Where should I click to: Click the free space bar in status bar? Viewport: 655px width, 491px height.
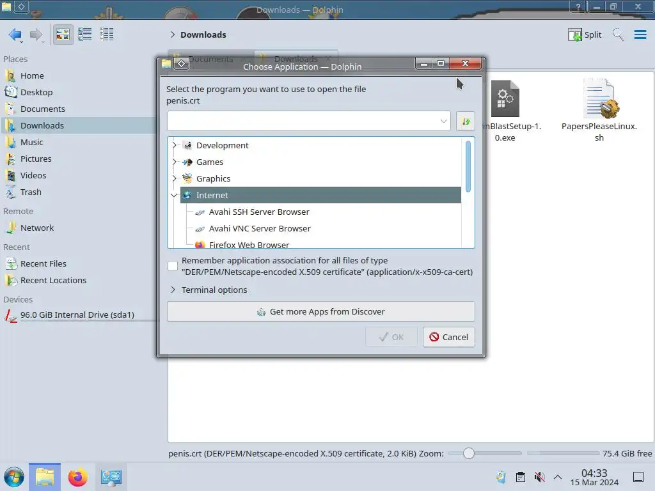(563, 453)
